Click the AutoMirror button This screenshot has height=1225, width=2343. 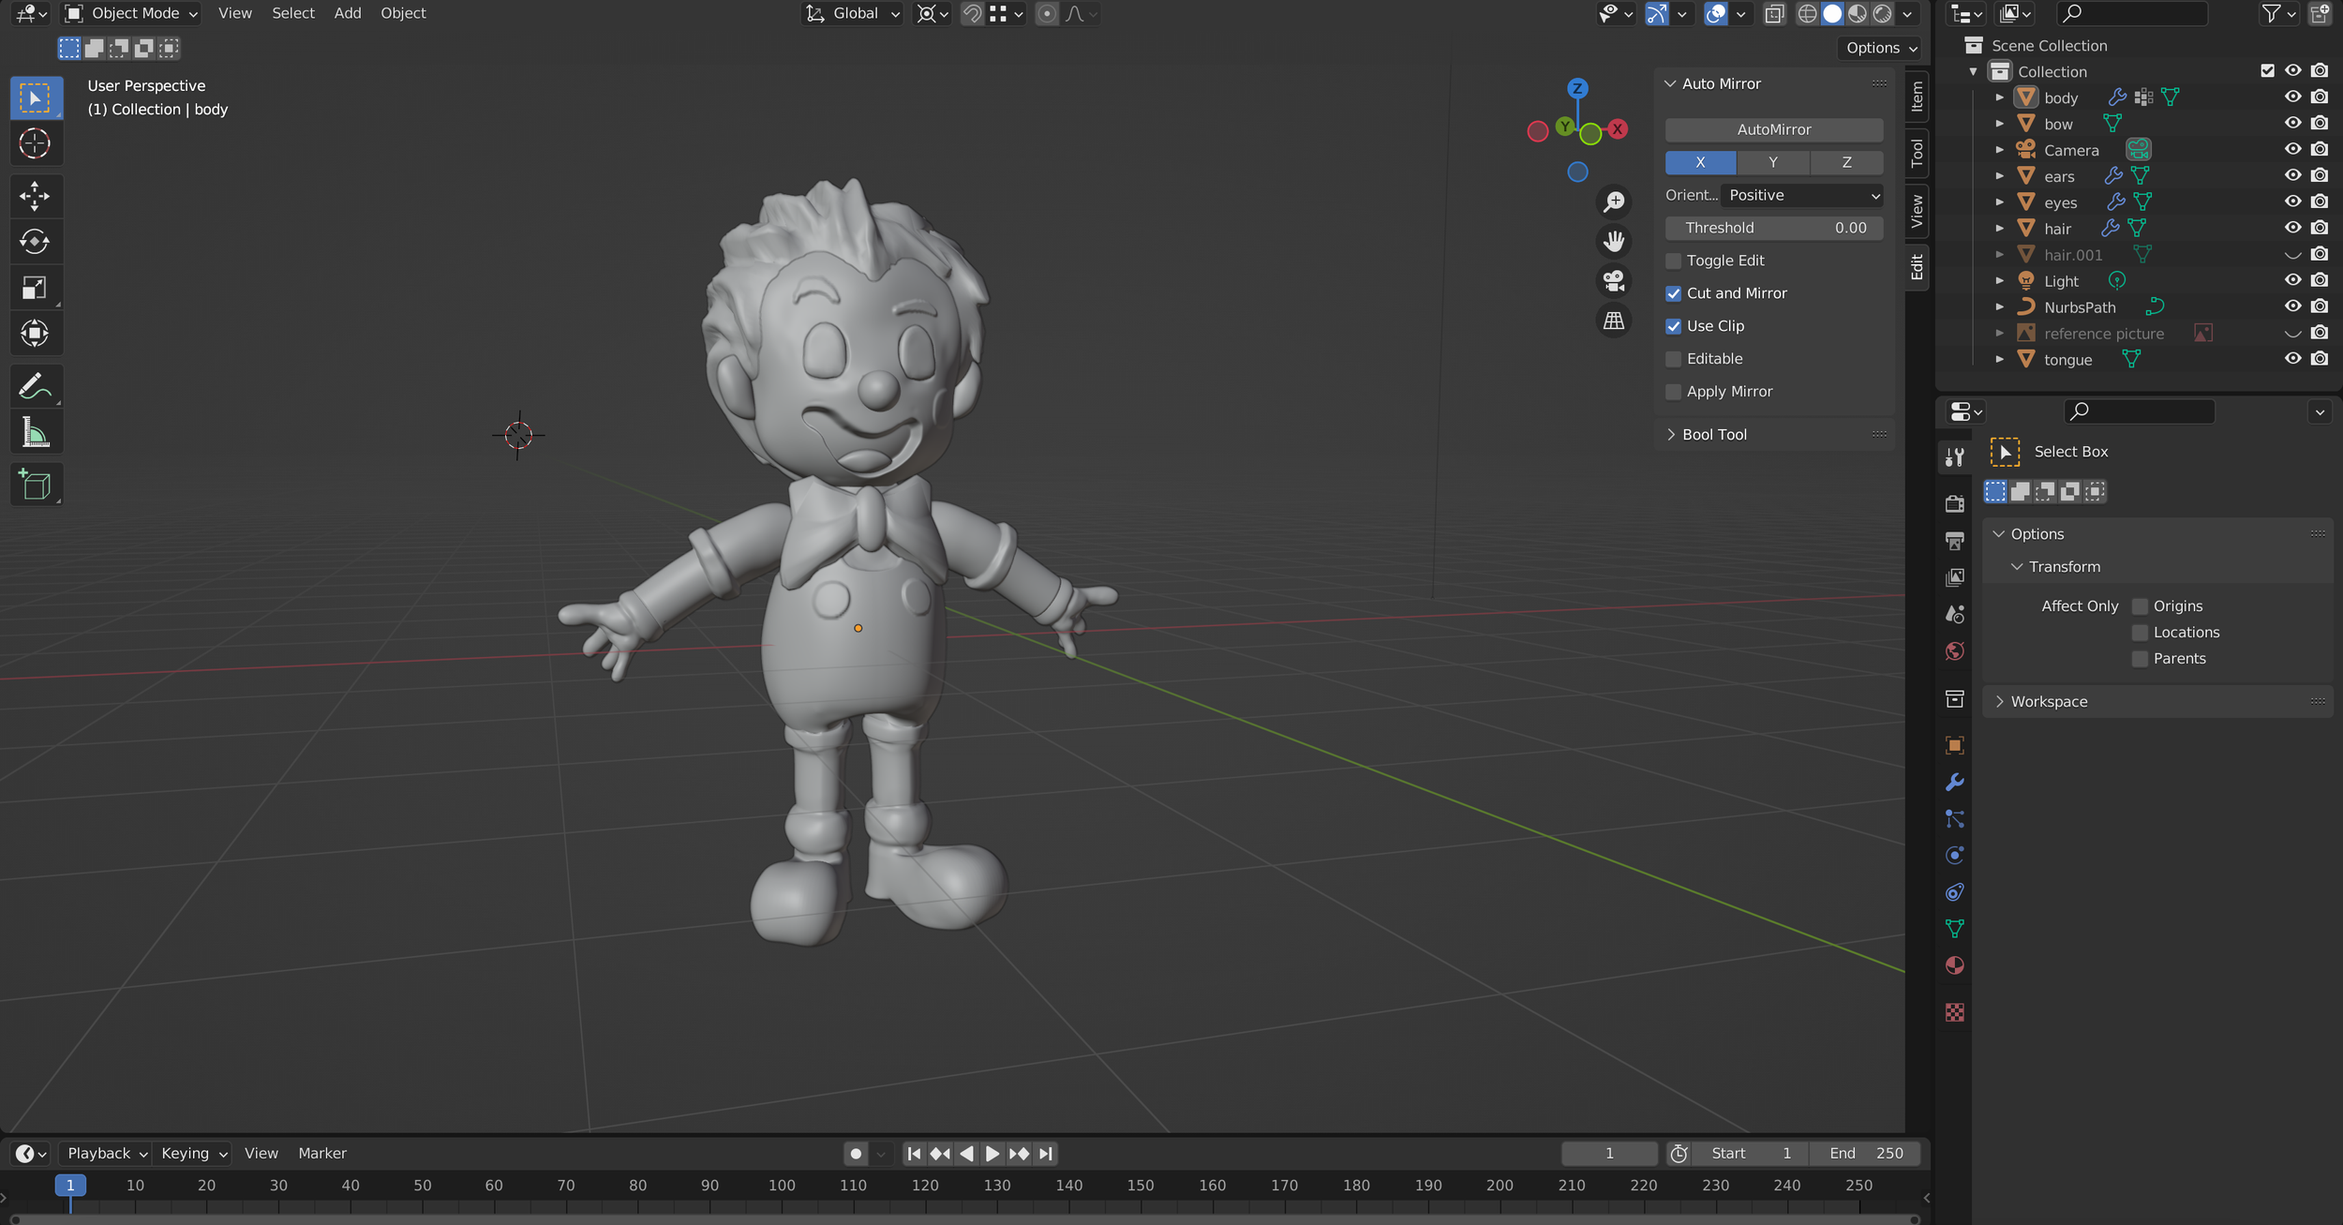point(1773,129)
